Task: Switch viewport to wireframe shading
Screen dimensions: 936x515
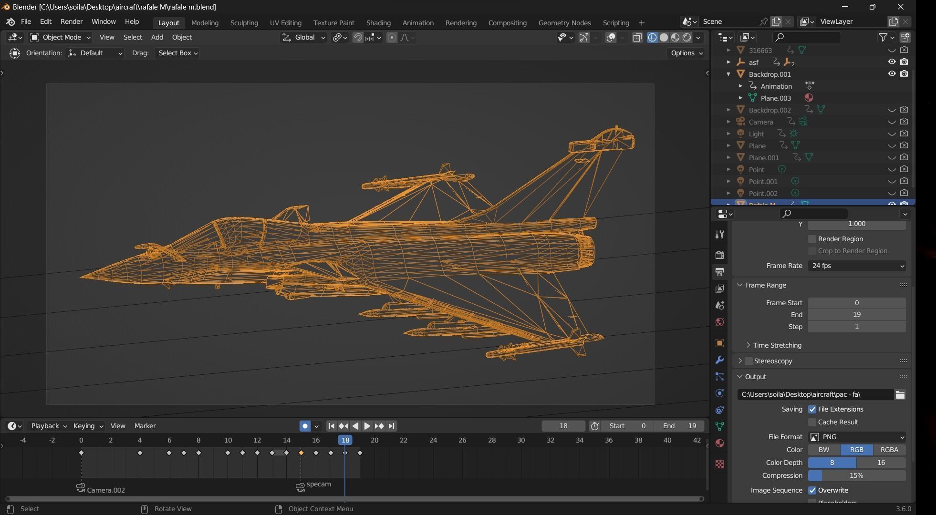Action: [x=652, y=38]
